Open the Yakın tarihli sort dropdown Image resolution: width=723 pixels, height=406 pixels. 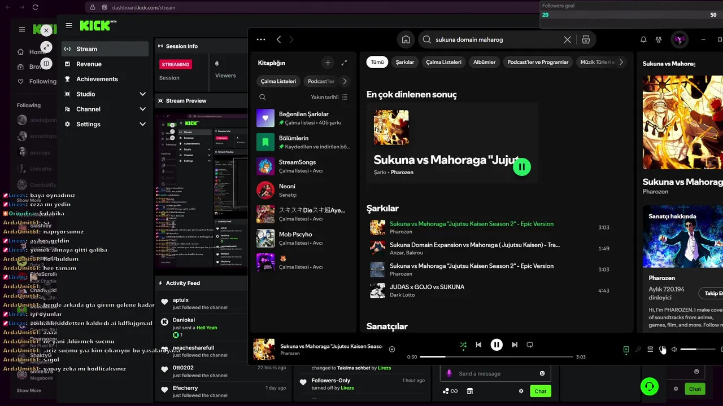point(329,97)
